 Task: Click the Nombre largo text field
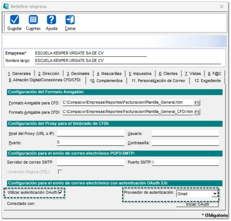[128, 60]
